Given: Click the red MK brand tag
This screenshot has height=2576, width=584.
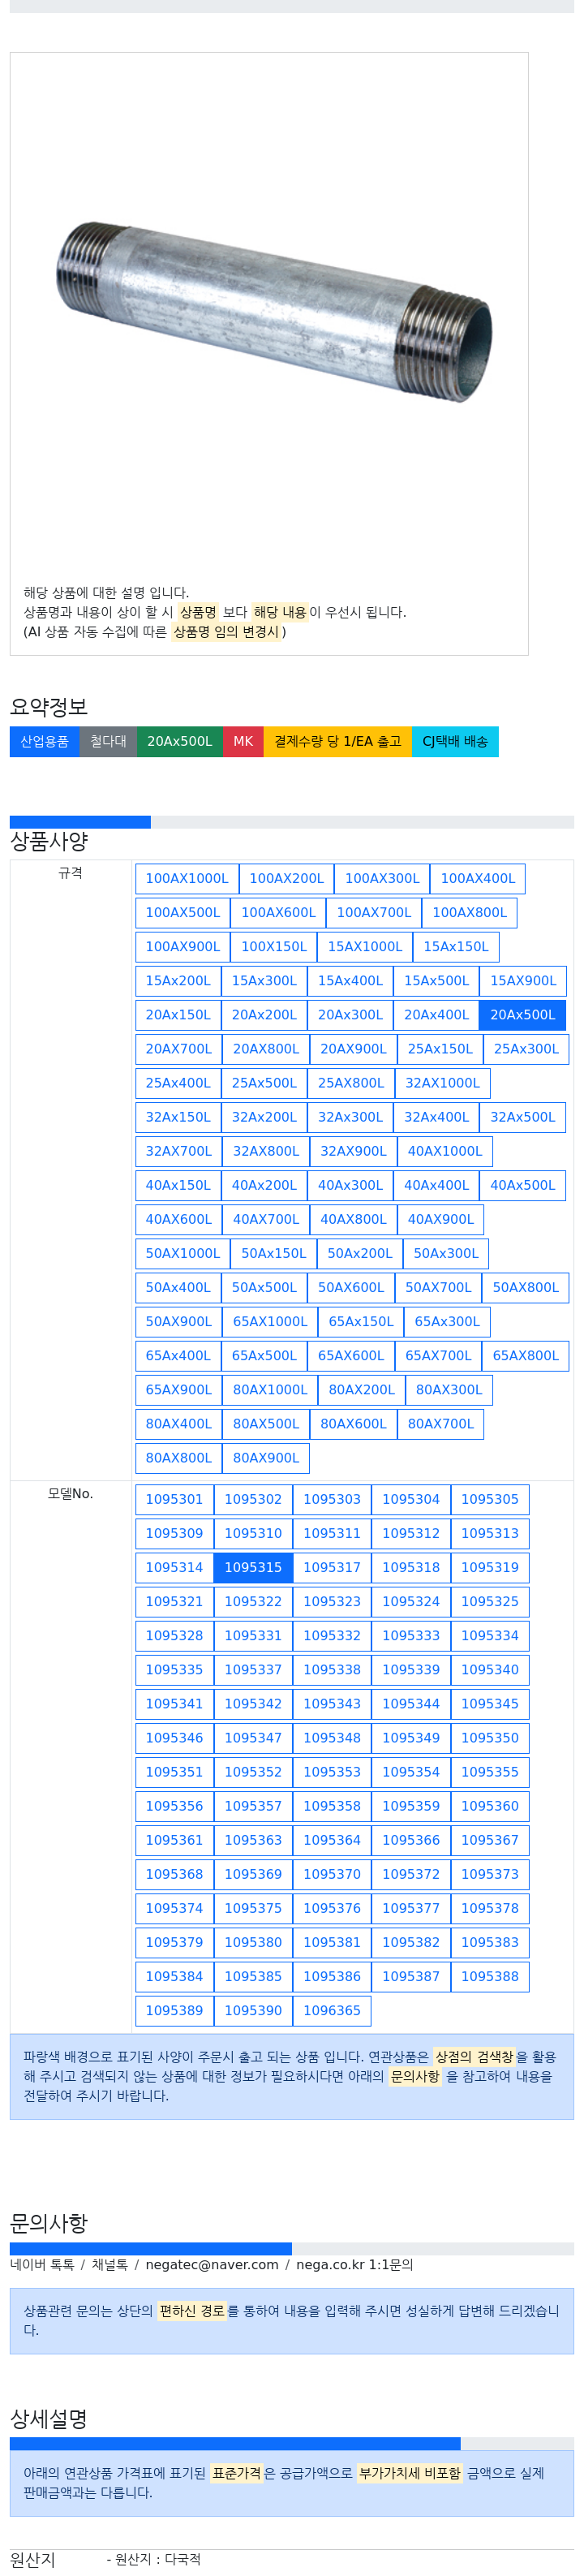Looking at the screenshot, I should point(243,741).
